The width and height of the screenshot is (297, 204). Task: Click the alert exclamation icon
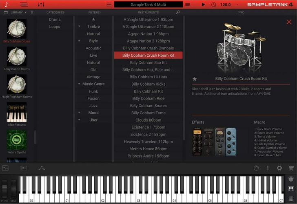[x=268, y=168]
